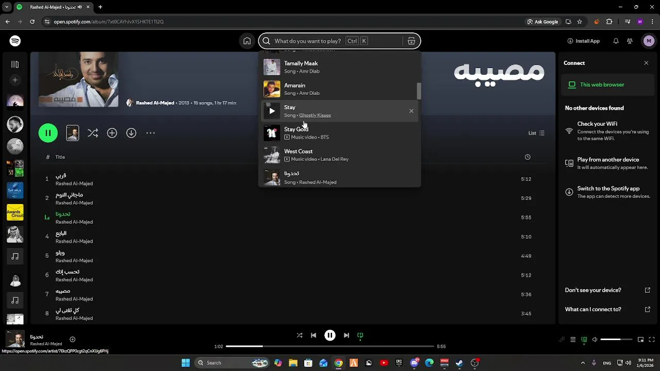
Task: Switch the List view dropdown
Action: click(x=536, y=133)
